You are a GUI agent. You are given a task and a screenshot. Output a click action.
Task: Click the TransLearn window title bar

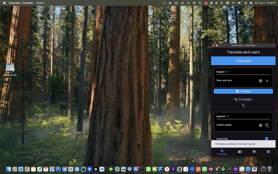click(243, 45)
